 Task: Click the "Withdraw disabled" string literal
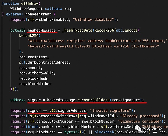(93, 20)
